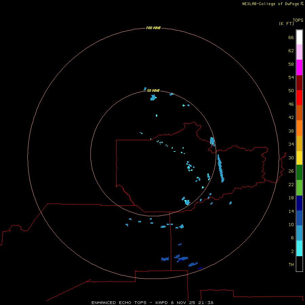Click the magenta 58 kft legend swatch

click(299, 67)
